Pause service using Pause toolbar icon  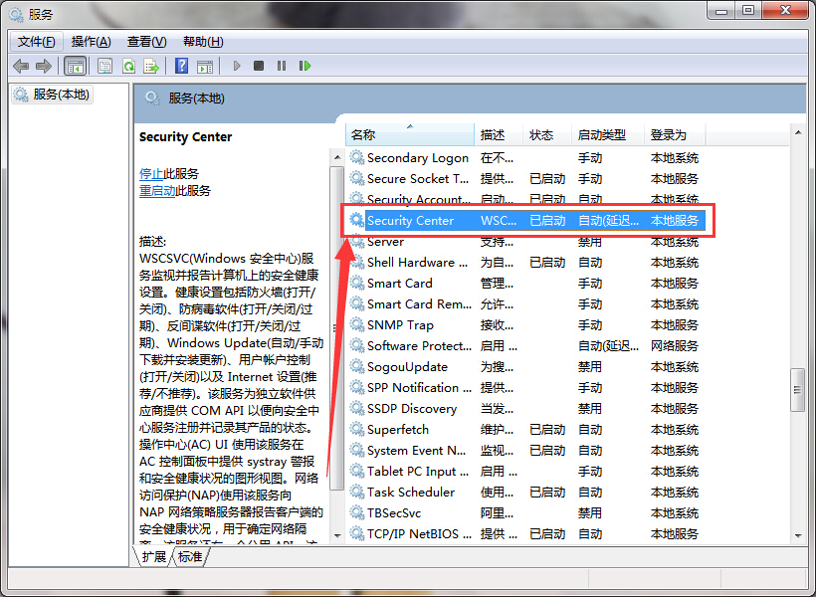point(282,66)
